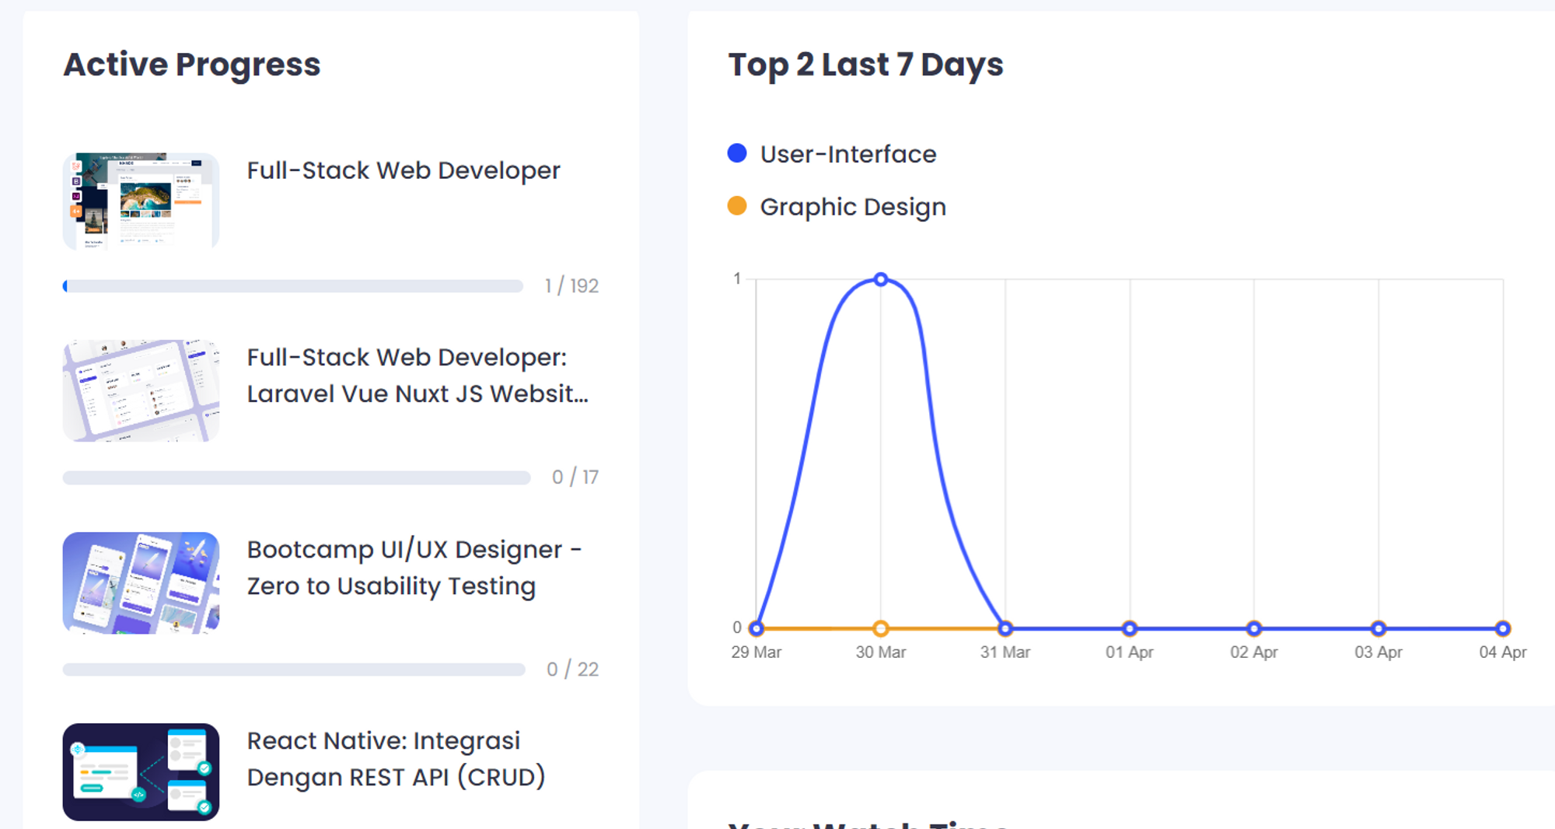Click Bootcamp UI/UX Designer - Zero to Usability Testing
1555x829 pixels.
pyautogui.click(x=414, y=568)
